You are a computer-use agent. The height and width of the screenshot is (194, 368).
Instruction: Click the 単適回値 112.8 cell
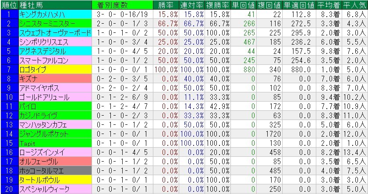tap(299, 14)
